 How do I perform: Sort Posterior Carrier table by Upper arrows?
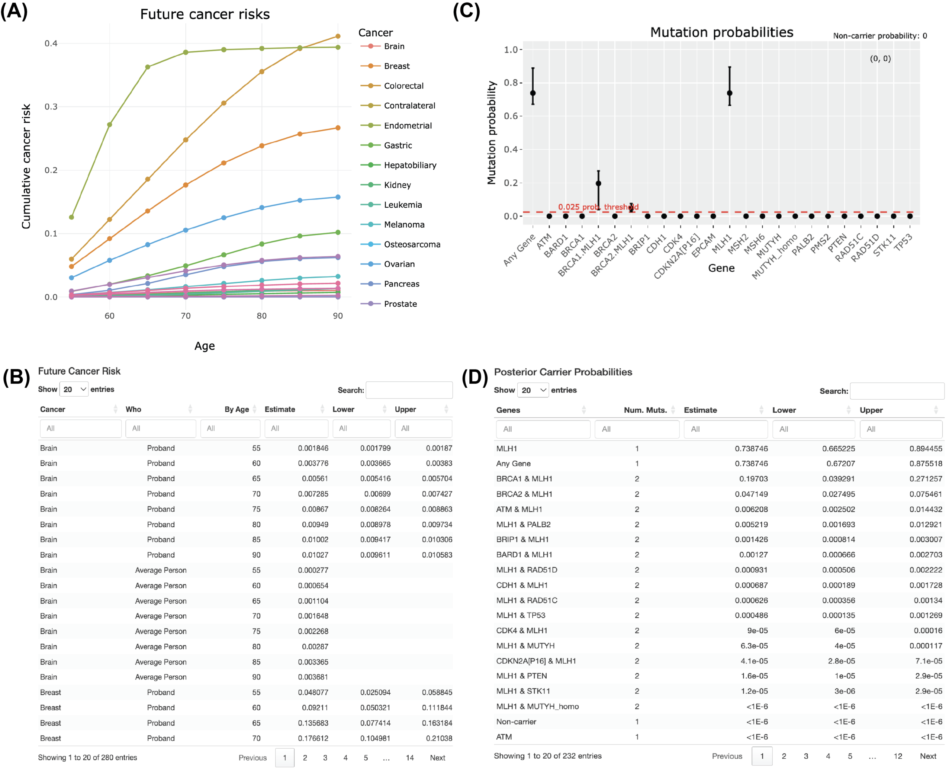point(936,410)
